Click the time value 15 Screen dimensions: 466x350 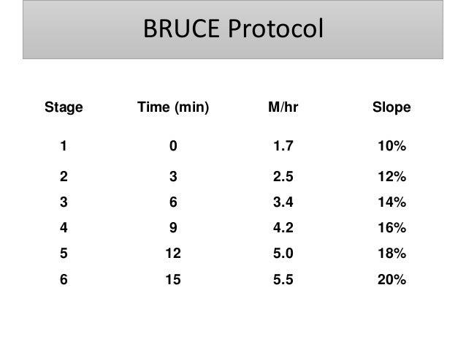tap(173, 280)
